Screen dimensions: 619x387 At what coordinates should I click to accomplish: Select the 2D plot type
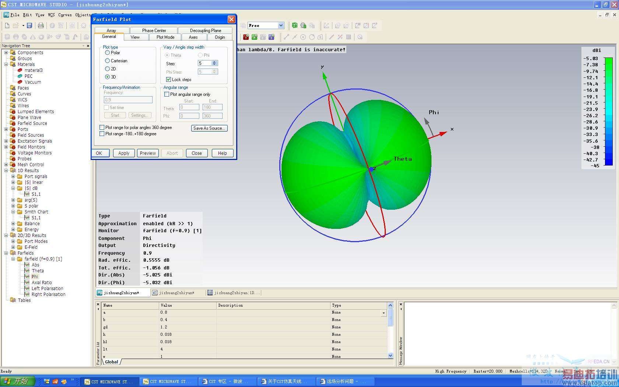[x=107, y=69]
